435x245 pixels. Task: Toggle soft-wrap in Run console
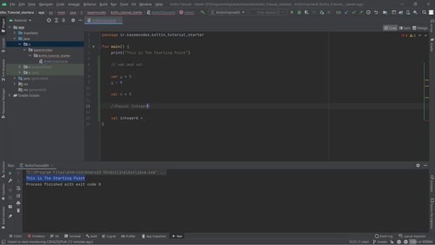tap(18, 189)
